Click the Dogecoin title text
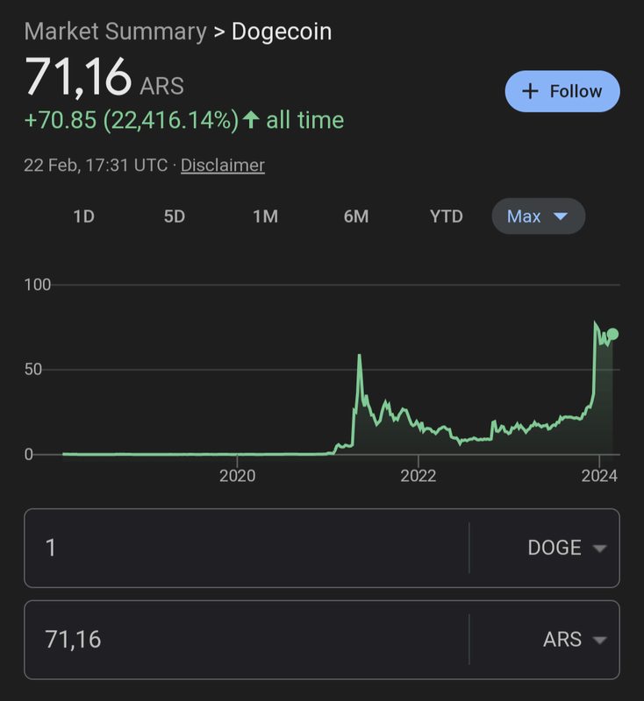644x701 pixels. point(282,32)
